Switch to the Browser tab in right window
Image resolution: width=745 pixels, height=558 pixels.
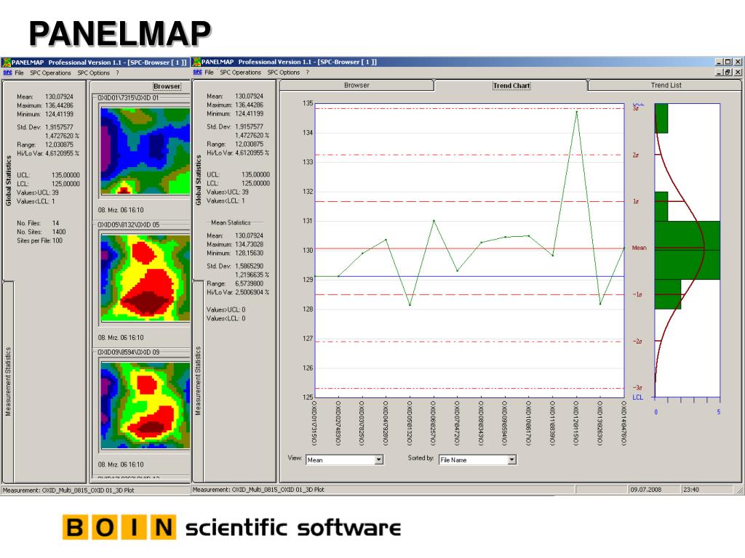tap(356, 86)
